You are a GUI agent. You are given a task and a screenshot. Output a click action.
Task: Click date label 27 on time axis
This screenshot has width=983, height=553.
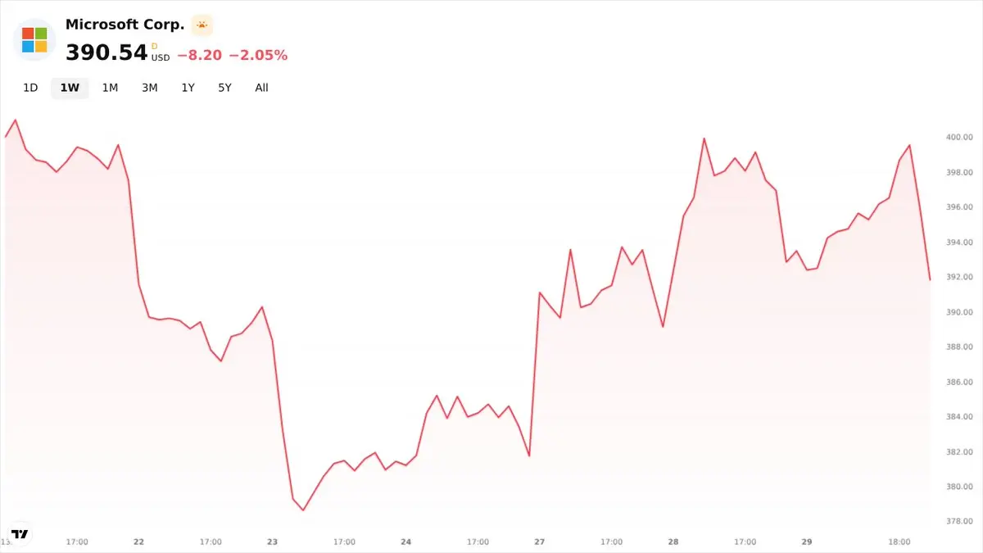click(x=540, y=542)
